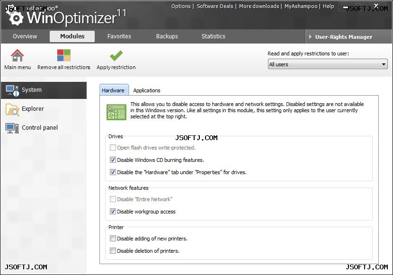Check Disable deletion of printers
The width and height of the screenshot is (393, 275).
(113, 251)
